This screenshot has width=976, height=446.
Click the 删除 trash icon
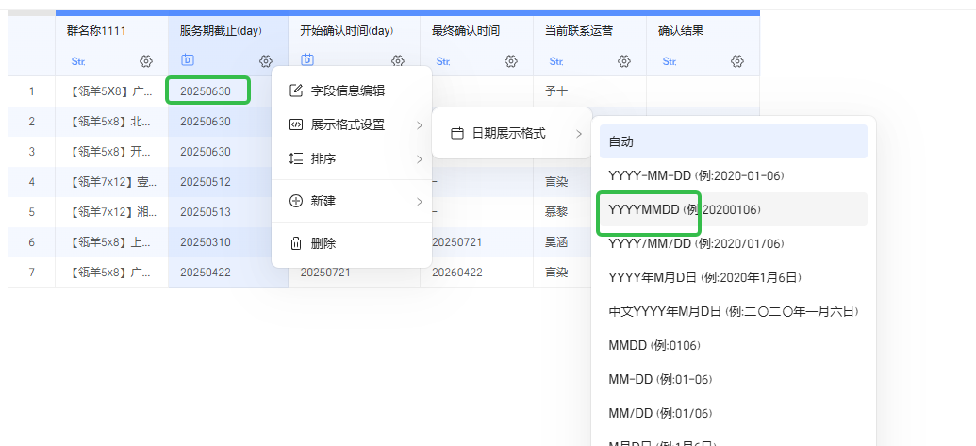(296, 243)
